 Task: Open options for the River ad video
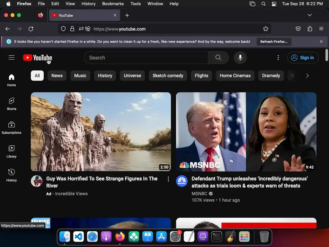[x=168, y=179]
